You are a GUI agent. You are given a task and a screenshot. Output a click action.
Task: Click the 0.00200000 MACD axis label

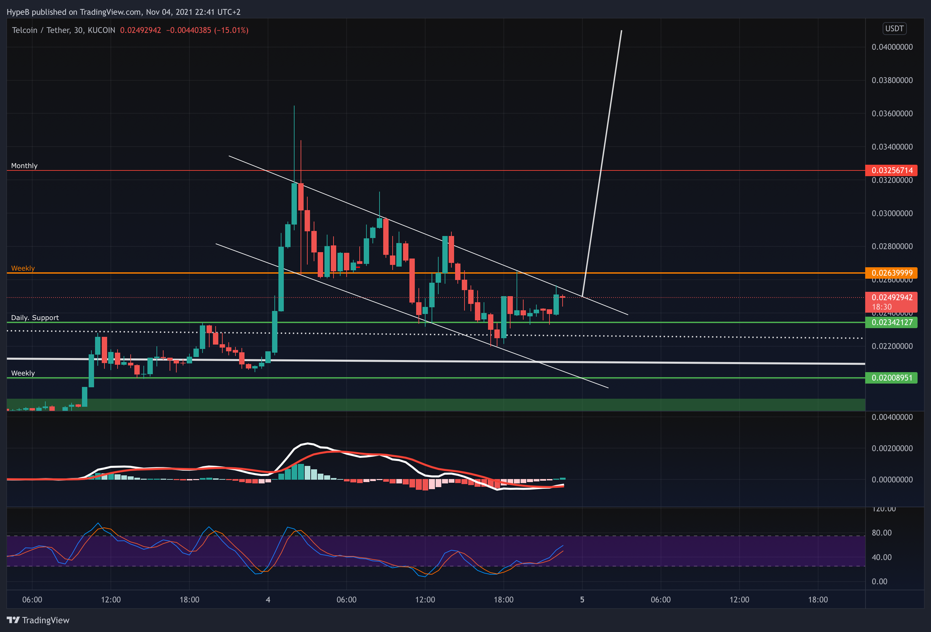point(892,448)
